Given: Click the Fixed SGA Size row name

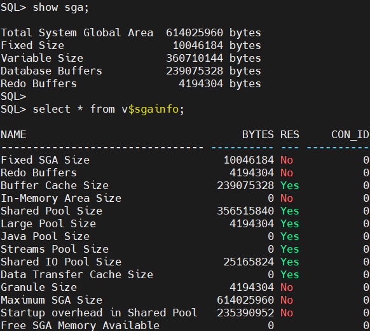Looking at the screenshot, I should point(45,160).
